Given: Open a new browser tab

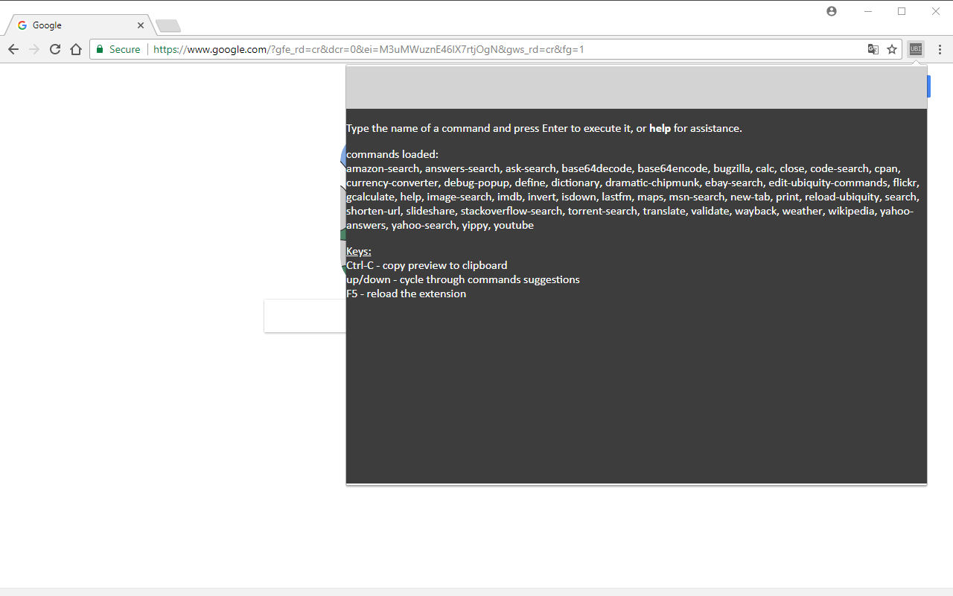Looking at the screenshot, I should [x=168, y=25].
